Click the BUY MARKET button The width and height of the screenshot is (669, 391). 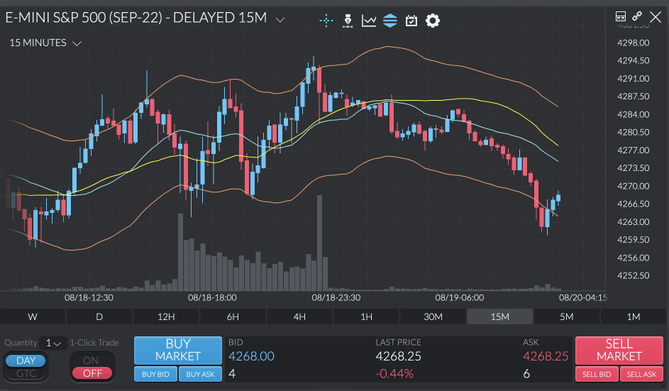(178, 350)
